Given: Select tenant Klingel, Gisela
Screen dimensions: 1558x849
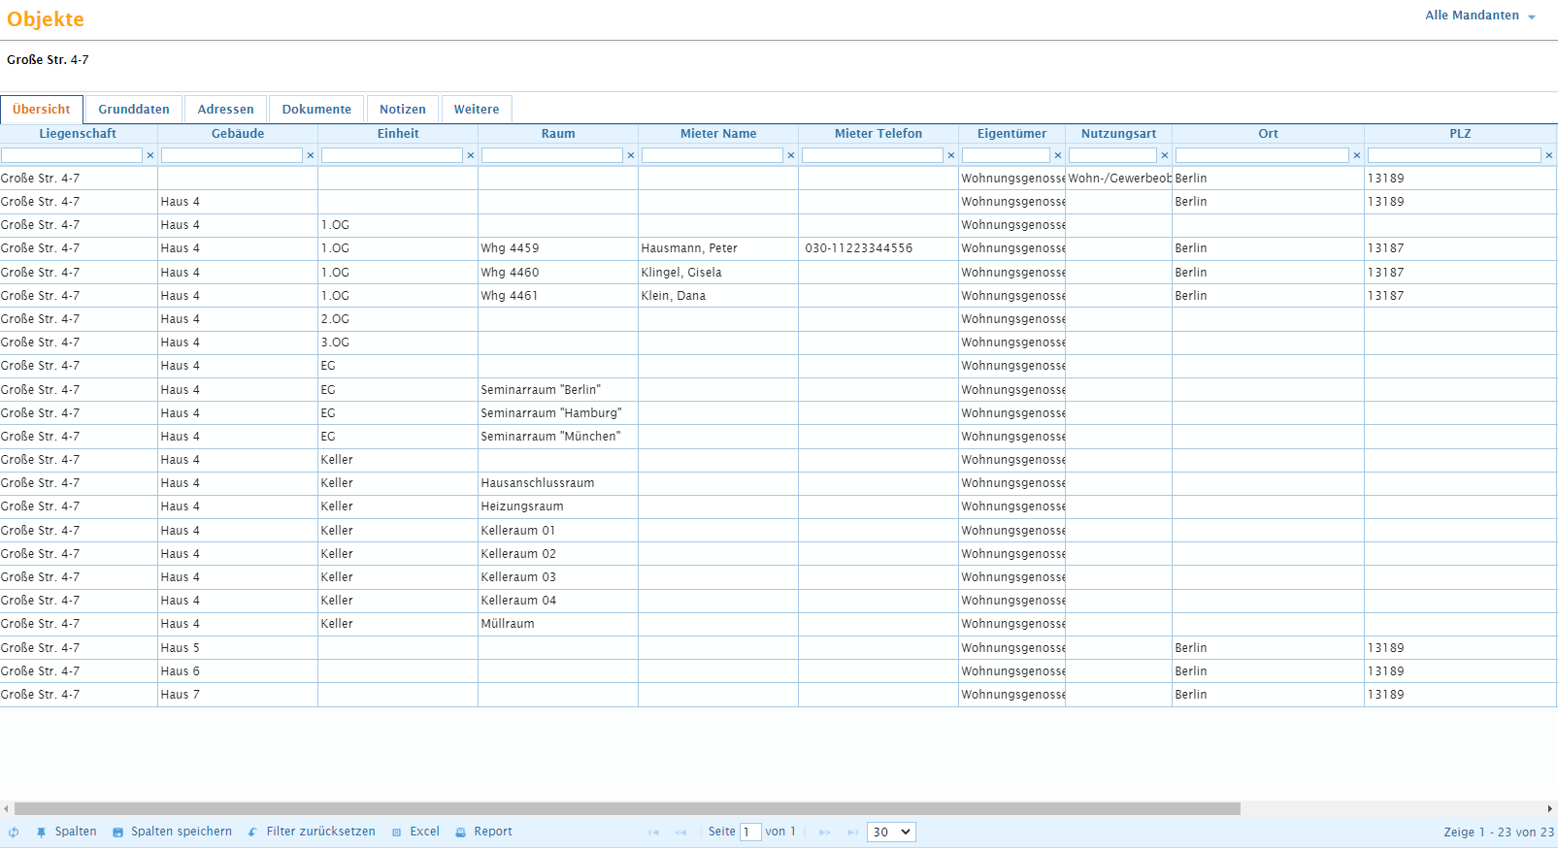Looking at the screenshot, I should coord(718,273).
